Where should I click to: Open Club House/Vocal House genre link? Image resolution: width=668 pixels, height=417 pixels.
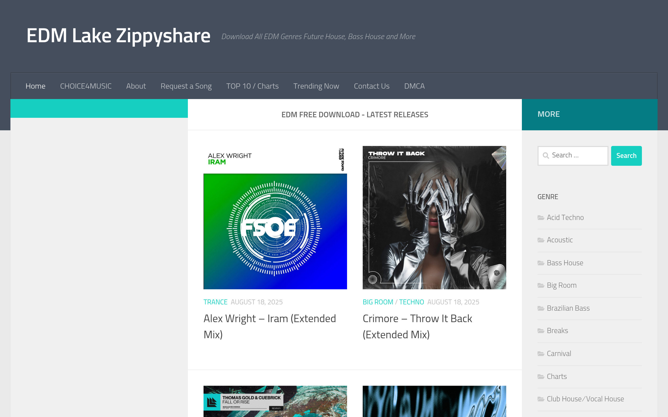tap(585, 399)
